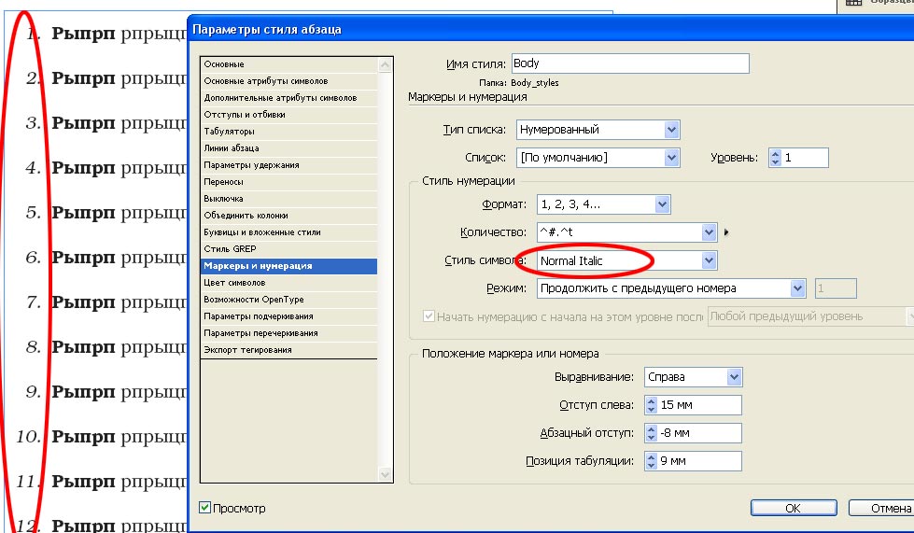Select Возможности OpenType category

[x=289, y=300]
